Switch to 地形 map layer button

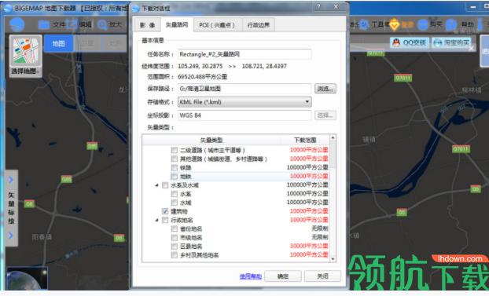pos(114,43)
